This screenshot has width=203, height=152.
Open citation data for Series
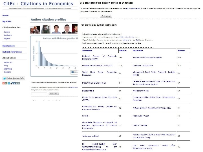coord(7,32)
